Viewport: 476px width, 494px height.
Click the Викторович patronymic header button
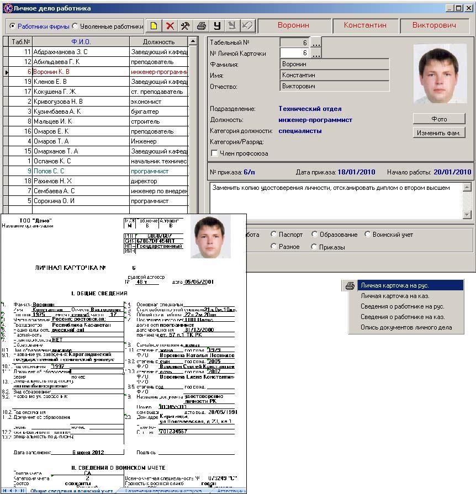click(x=434, y=25)
